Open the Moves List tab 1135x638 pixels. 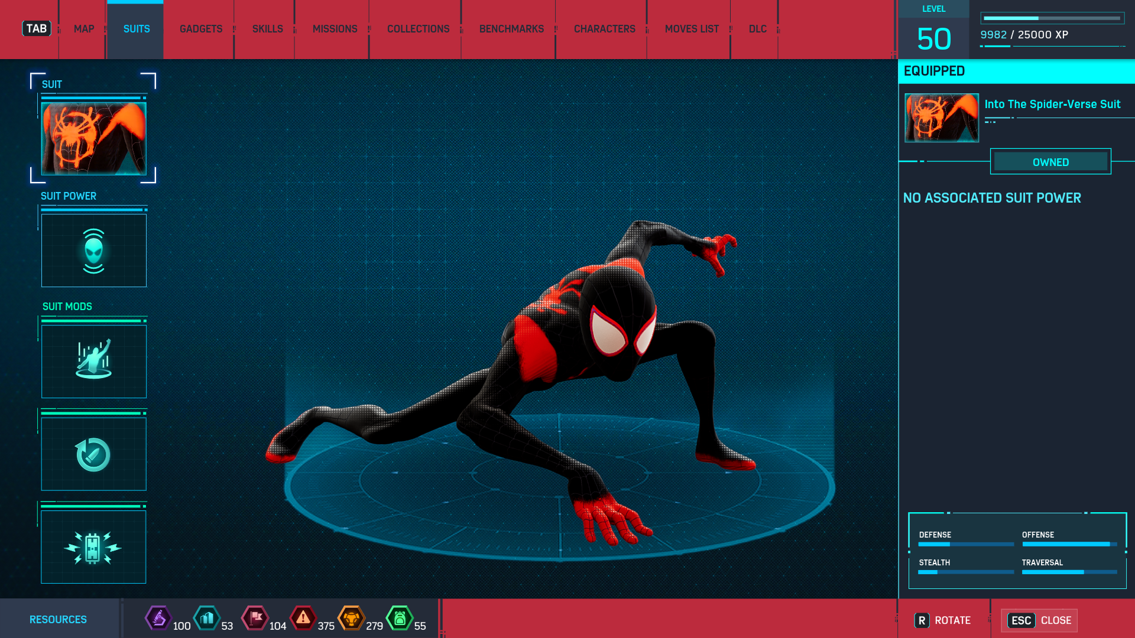(692, 29)
